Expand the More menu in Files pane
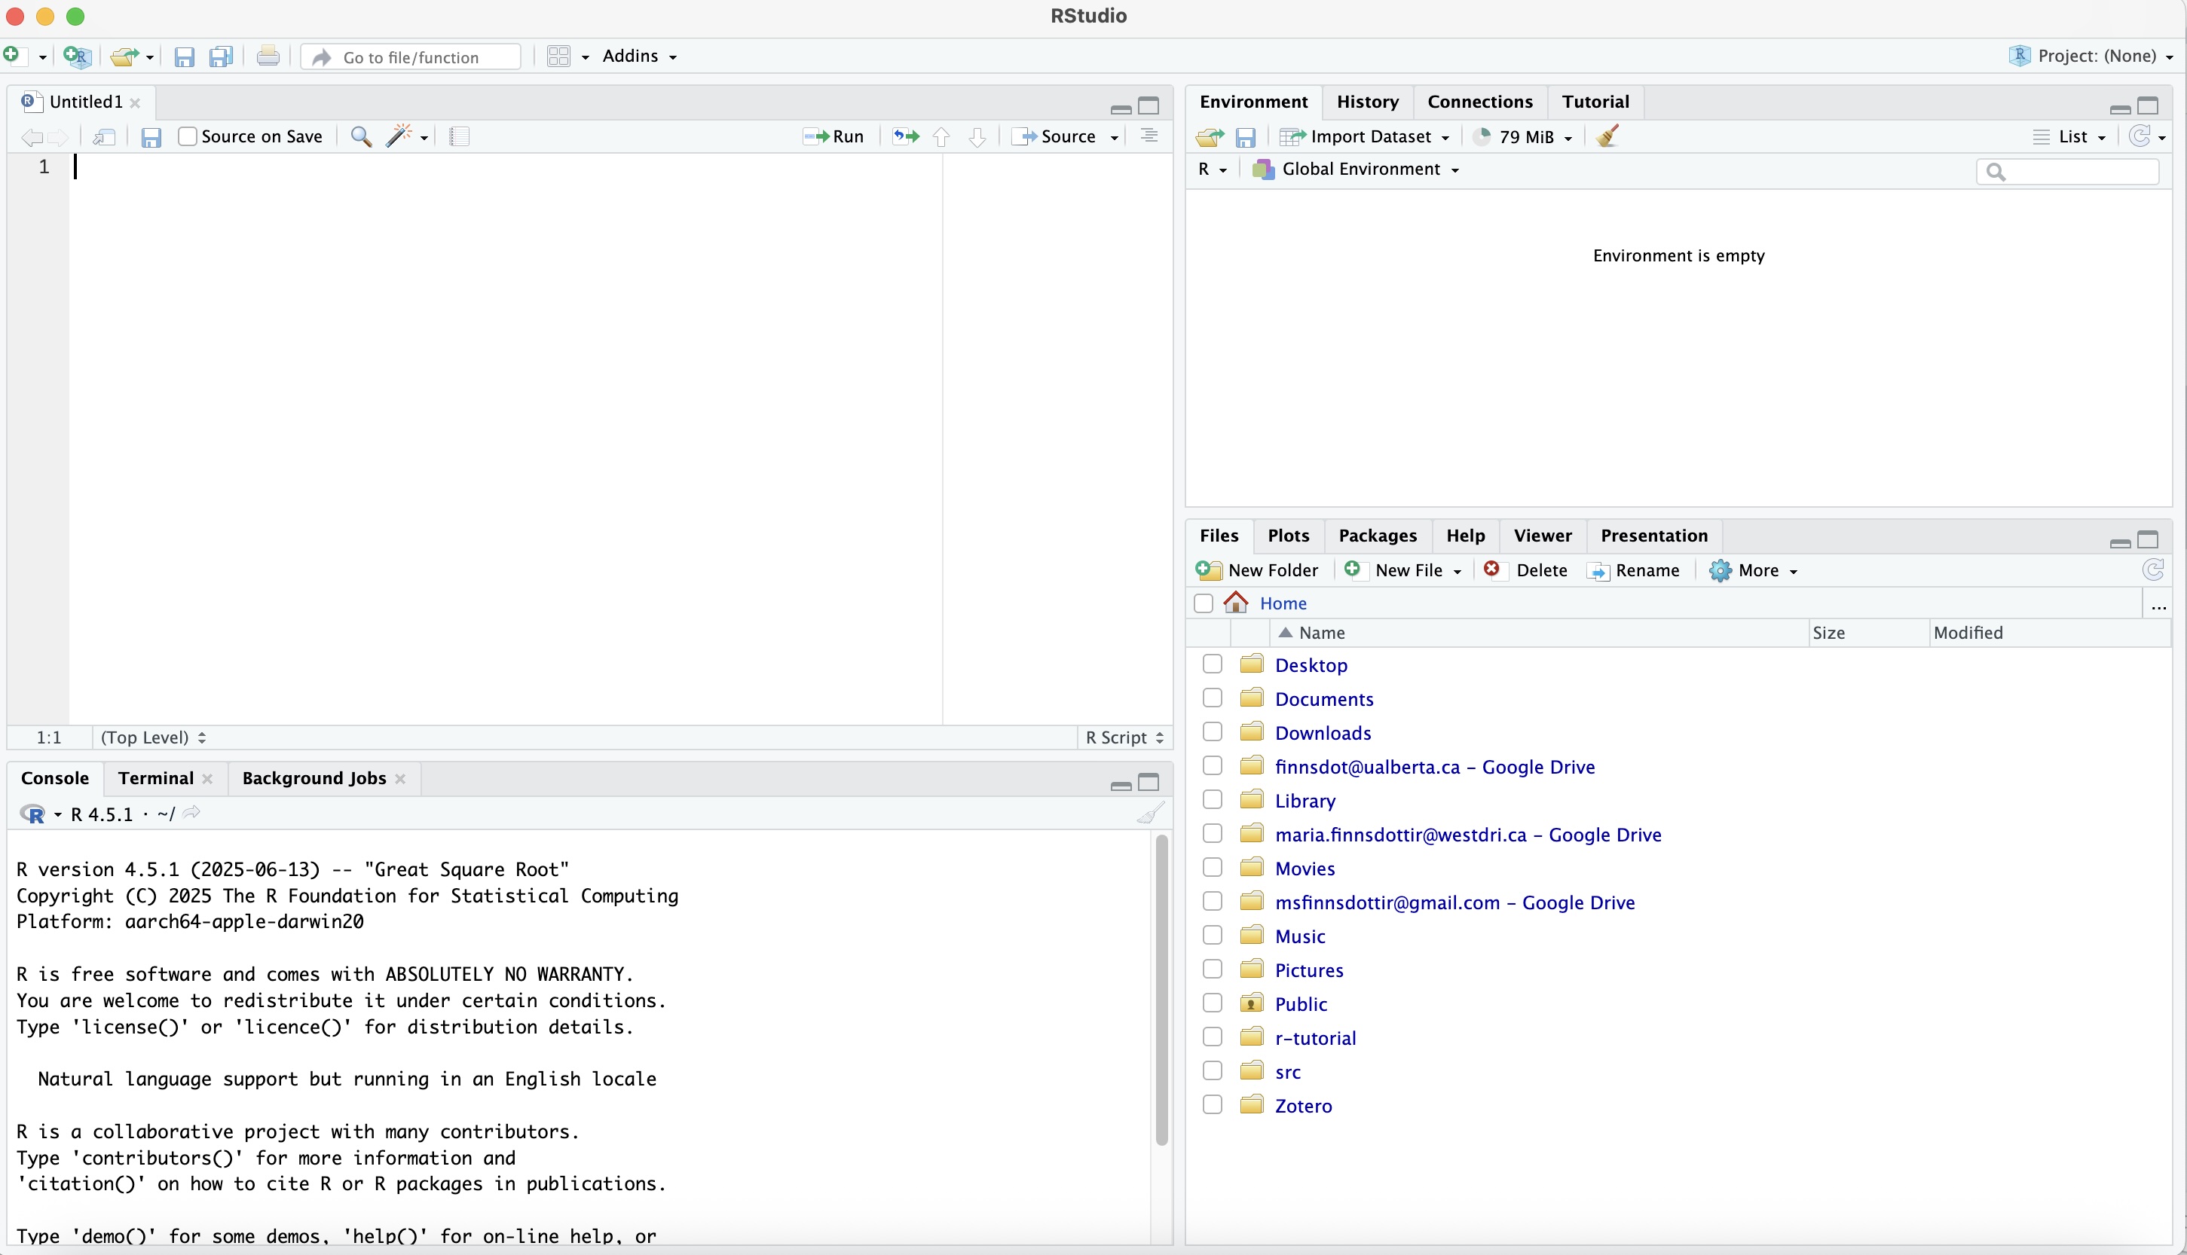This screenshot has height=1255, width=2187. (1754, 570)
